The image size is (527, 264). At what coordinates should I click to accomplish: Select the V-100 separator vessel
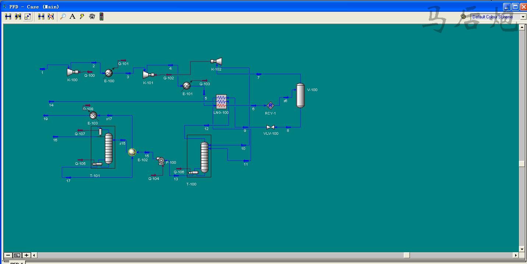pyautogui.click(x=301, y=95)
